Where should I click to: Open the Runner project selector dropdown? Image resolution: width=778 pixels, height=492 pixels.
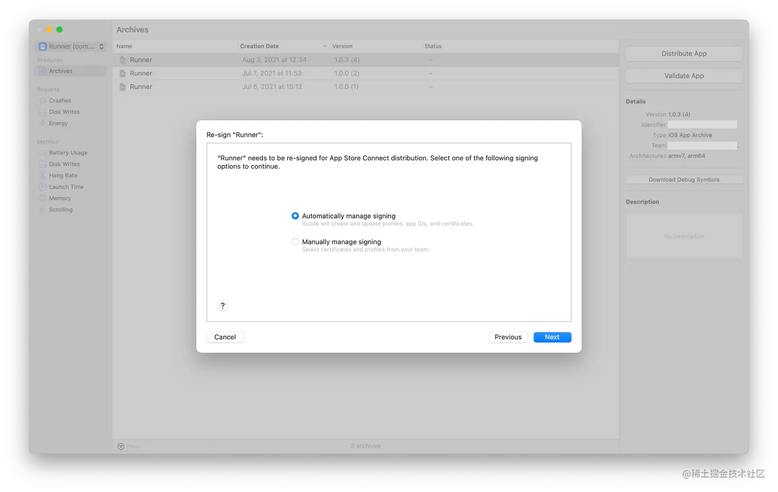pyautogui.click(x=71, y=46)
